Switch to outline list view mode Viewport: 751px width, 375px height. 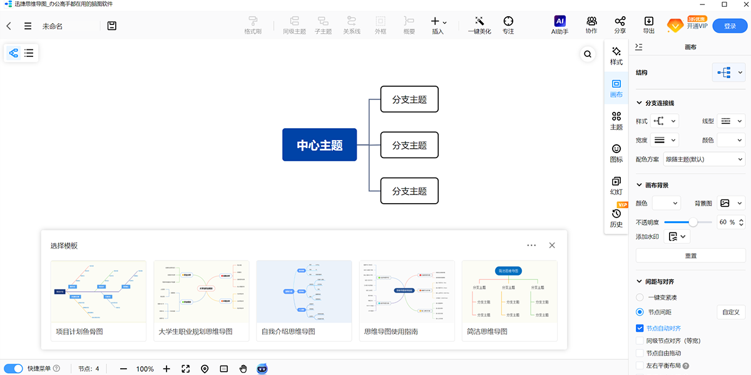[x=29, y=53]
